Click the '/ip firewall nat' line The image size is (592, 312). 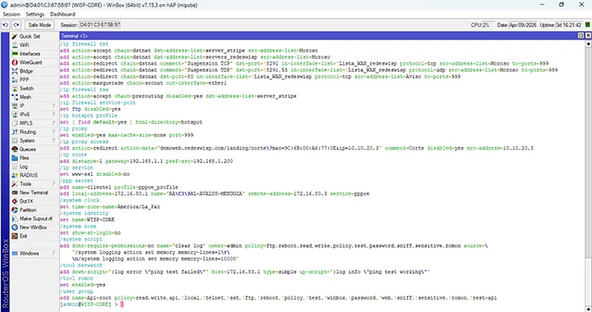click(x=84, y=44)
